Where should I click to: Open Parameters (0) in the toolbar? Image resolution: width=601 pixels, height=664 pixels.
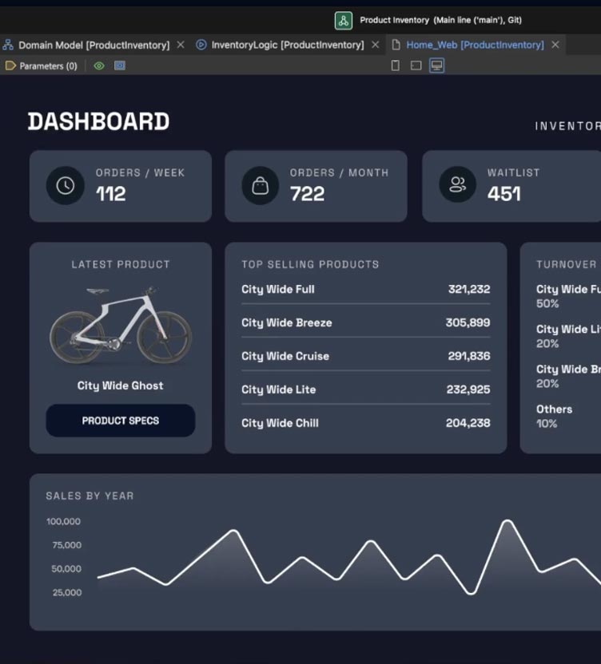point(42,65)
